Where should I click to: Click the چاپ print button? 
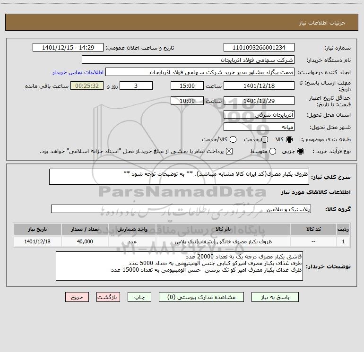[139, 297]
